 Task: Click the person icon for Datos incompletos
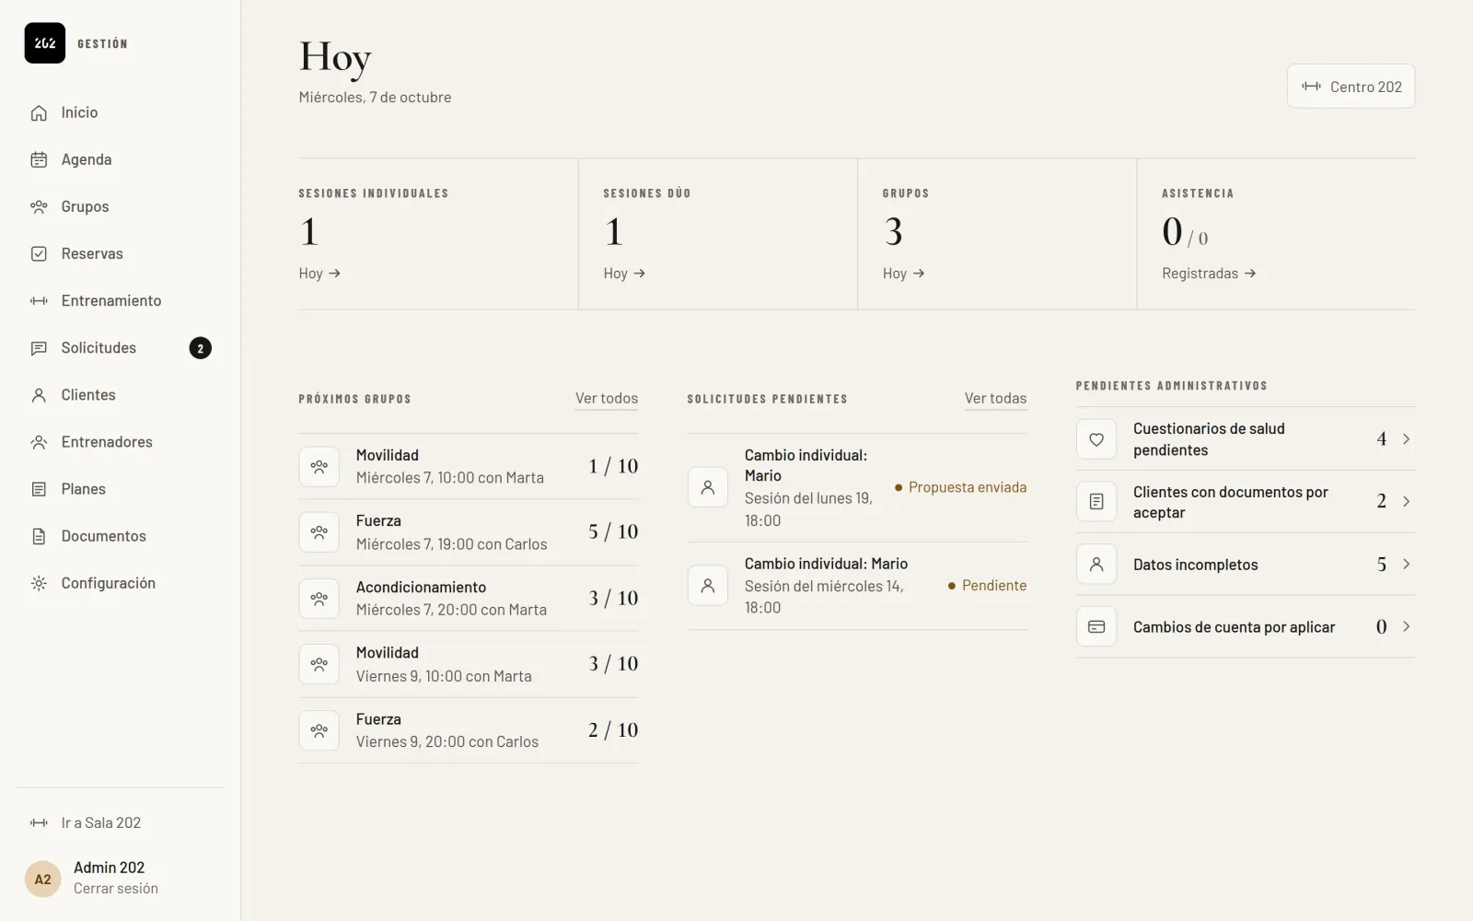point(1096,565)
